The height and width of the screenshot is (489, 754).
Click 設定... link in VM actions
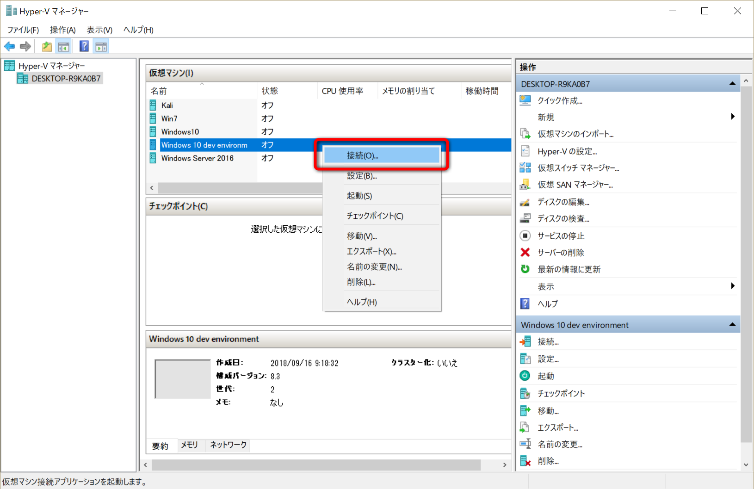coord(548,359)
